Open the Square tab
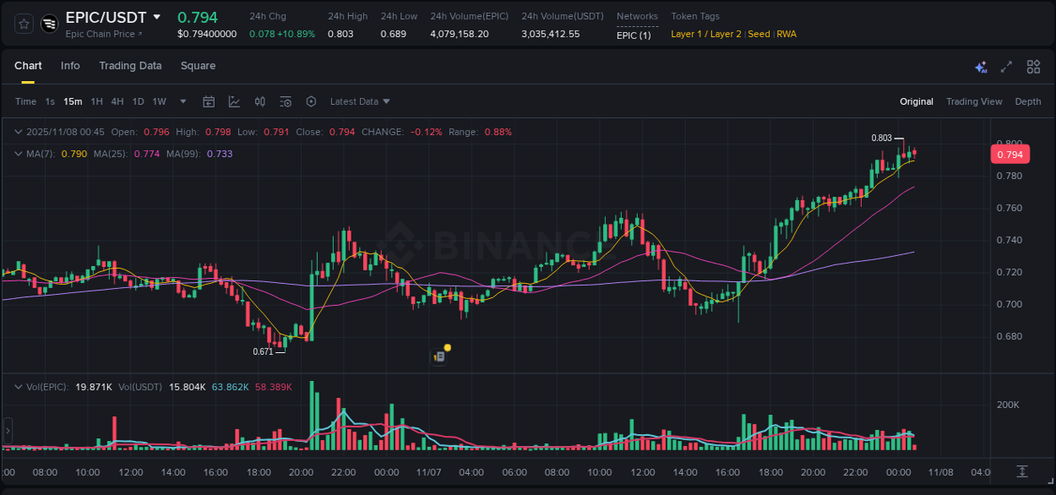Screen dimensions: 1056x495 pyautogui.click(x=198, y=65)
